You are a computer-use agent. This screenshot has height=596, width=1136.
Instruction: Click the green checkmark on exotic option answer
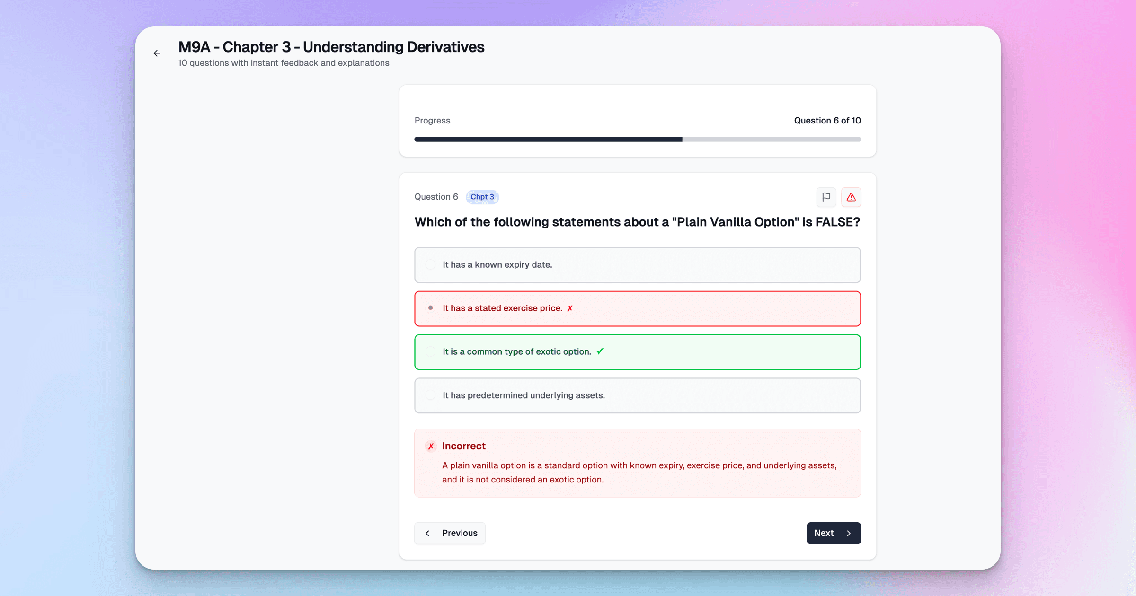point(600,351)
